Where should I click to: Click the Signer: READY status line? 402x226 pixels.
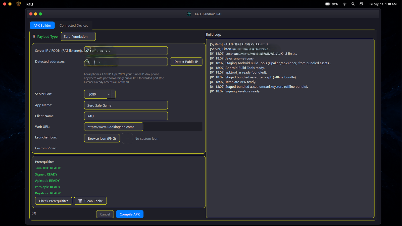(x=46, y=174)
